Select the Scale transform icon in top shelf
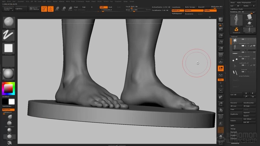The height and width of the screenshot is (146, 260). (x=64, y=9)
